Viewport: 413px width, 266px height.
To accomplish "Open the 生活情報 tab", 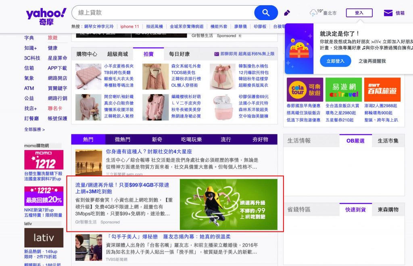I will 299,140.
